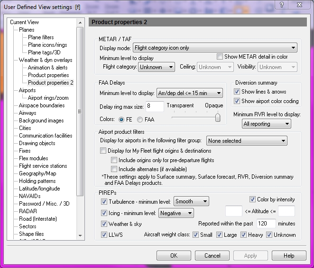
Task: Toggle Color by intensity checkbox
Action: tap(252, 199)
